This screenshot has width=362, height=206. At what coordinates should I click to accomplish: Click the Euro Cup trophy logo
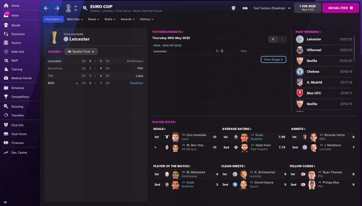coord(68,8)
